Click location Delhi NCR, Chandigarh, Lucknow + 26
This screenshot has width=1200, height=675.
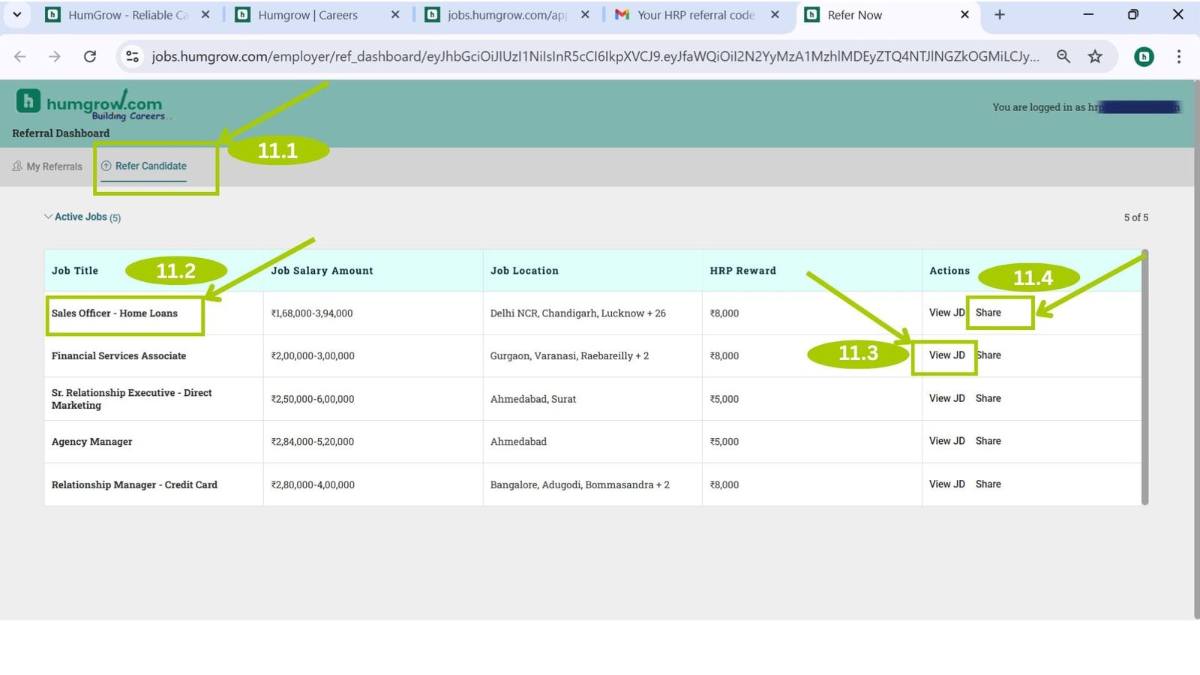[578, 313]
